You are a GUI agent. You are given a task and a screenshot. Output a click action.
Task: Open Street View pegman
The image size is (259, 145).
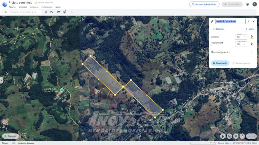(x=223, y=136)
